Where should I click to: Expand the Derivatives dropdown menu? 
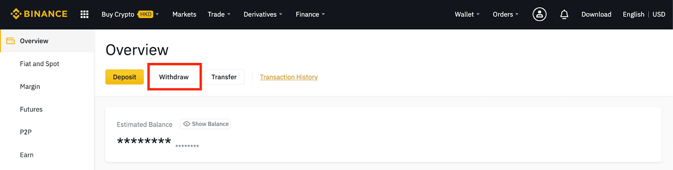[x=263, y=14]
